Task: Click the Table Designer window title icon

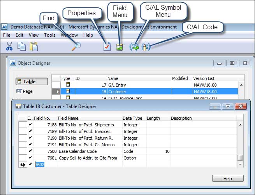Action: tap(18, 106)
